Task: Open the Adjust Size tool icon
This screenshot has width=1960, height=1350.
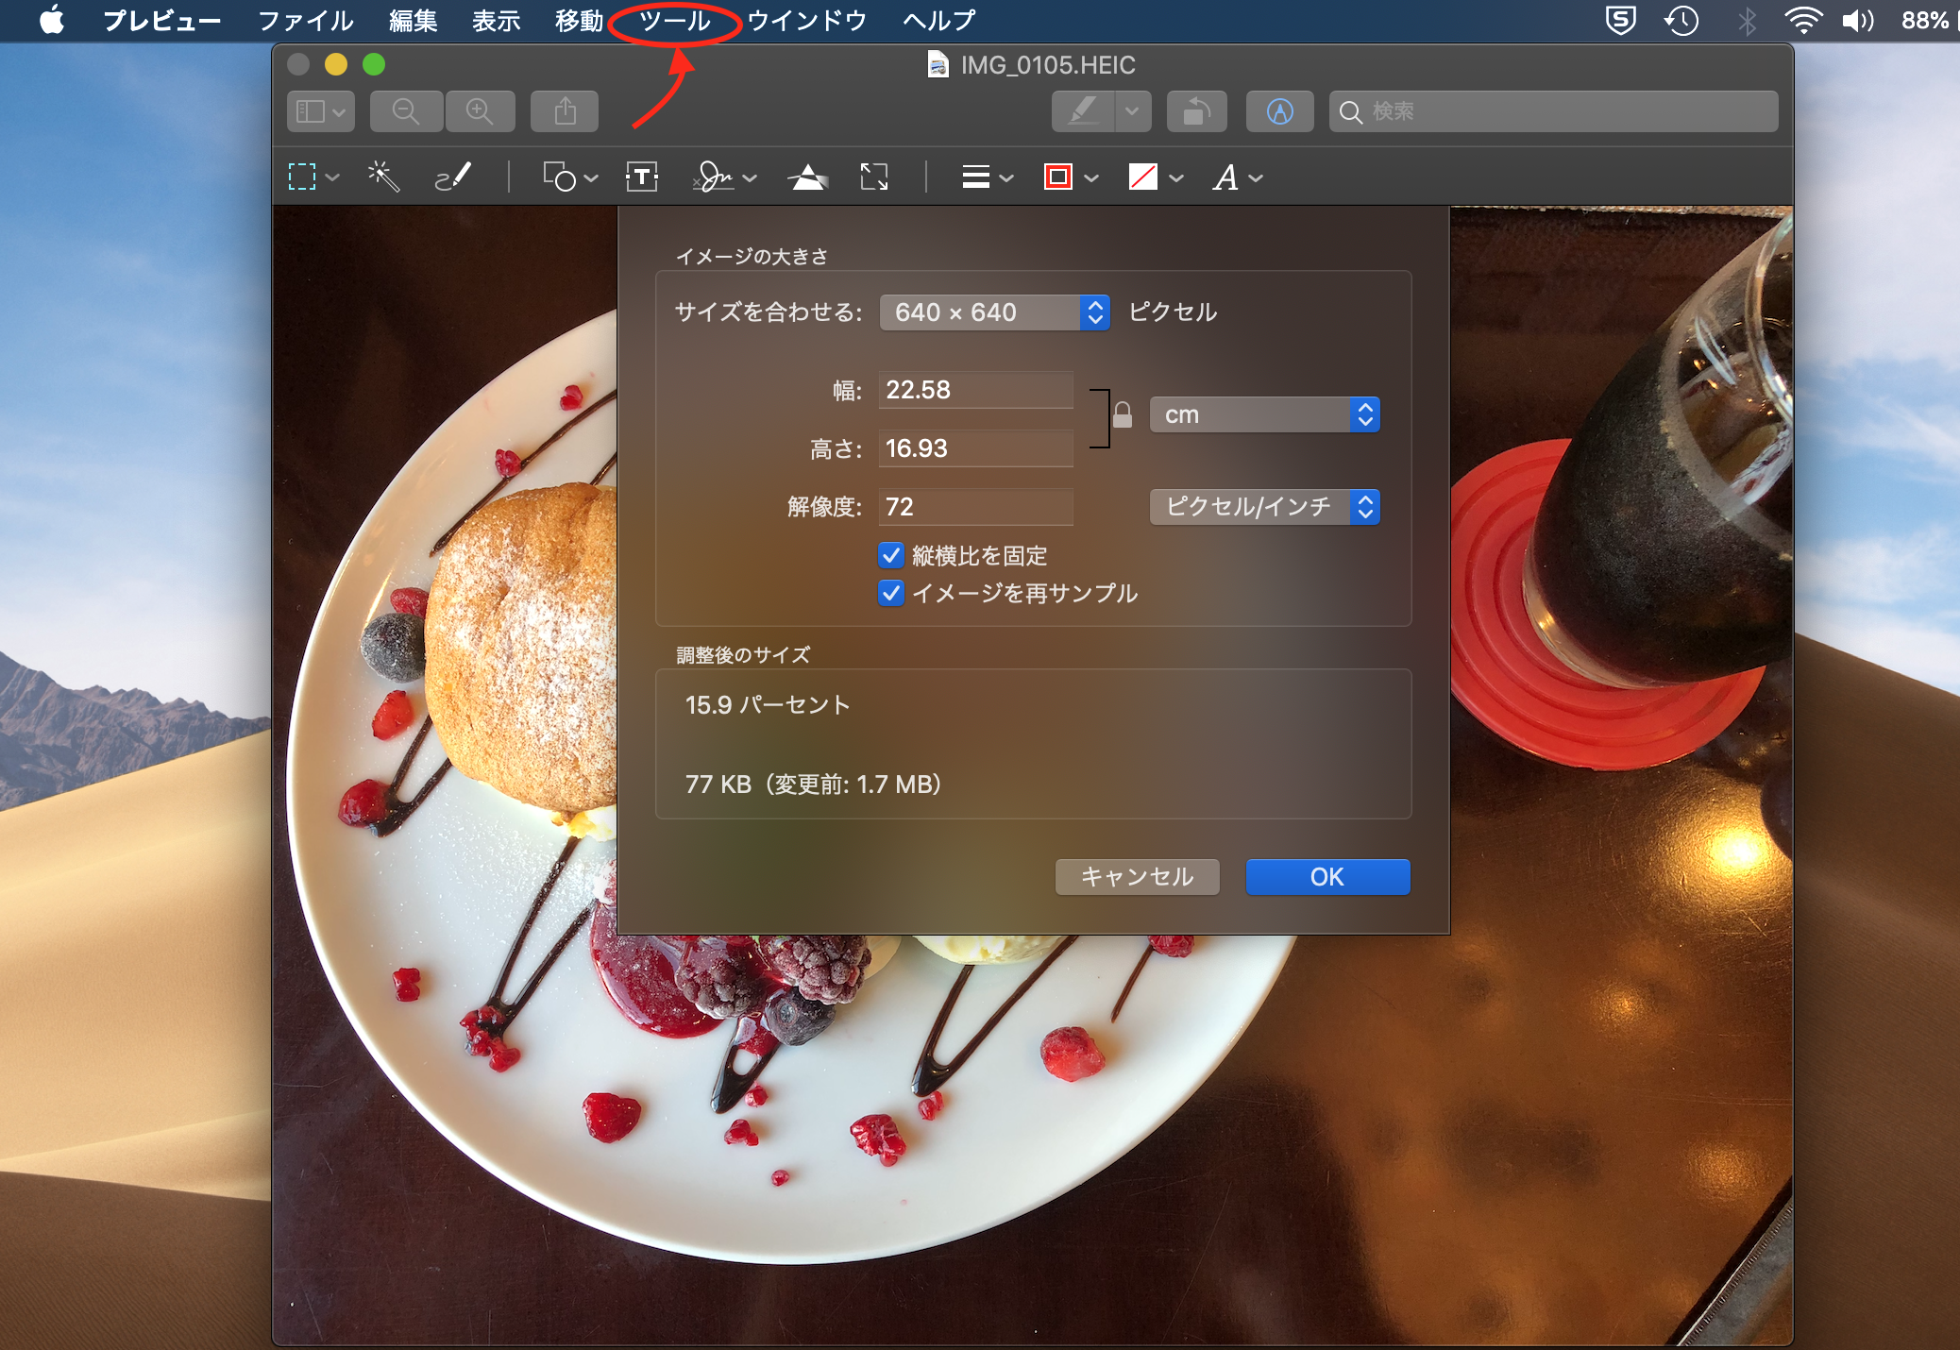Action: 874,177
